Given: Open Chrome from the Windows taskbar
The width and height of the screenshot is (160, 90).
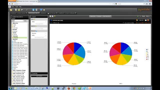Looking at the screenshot, I should pos(74,88).
